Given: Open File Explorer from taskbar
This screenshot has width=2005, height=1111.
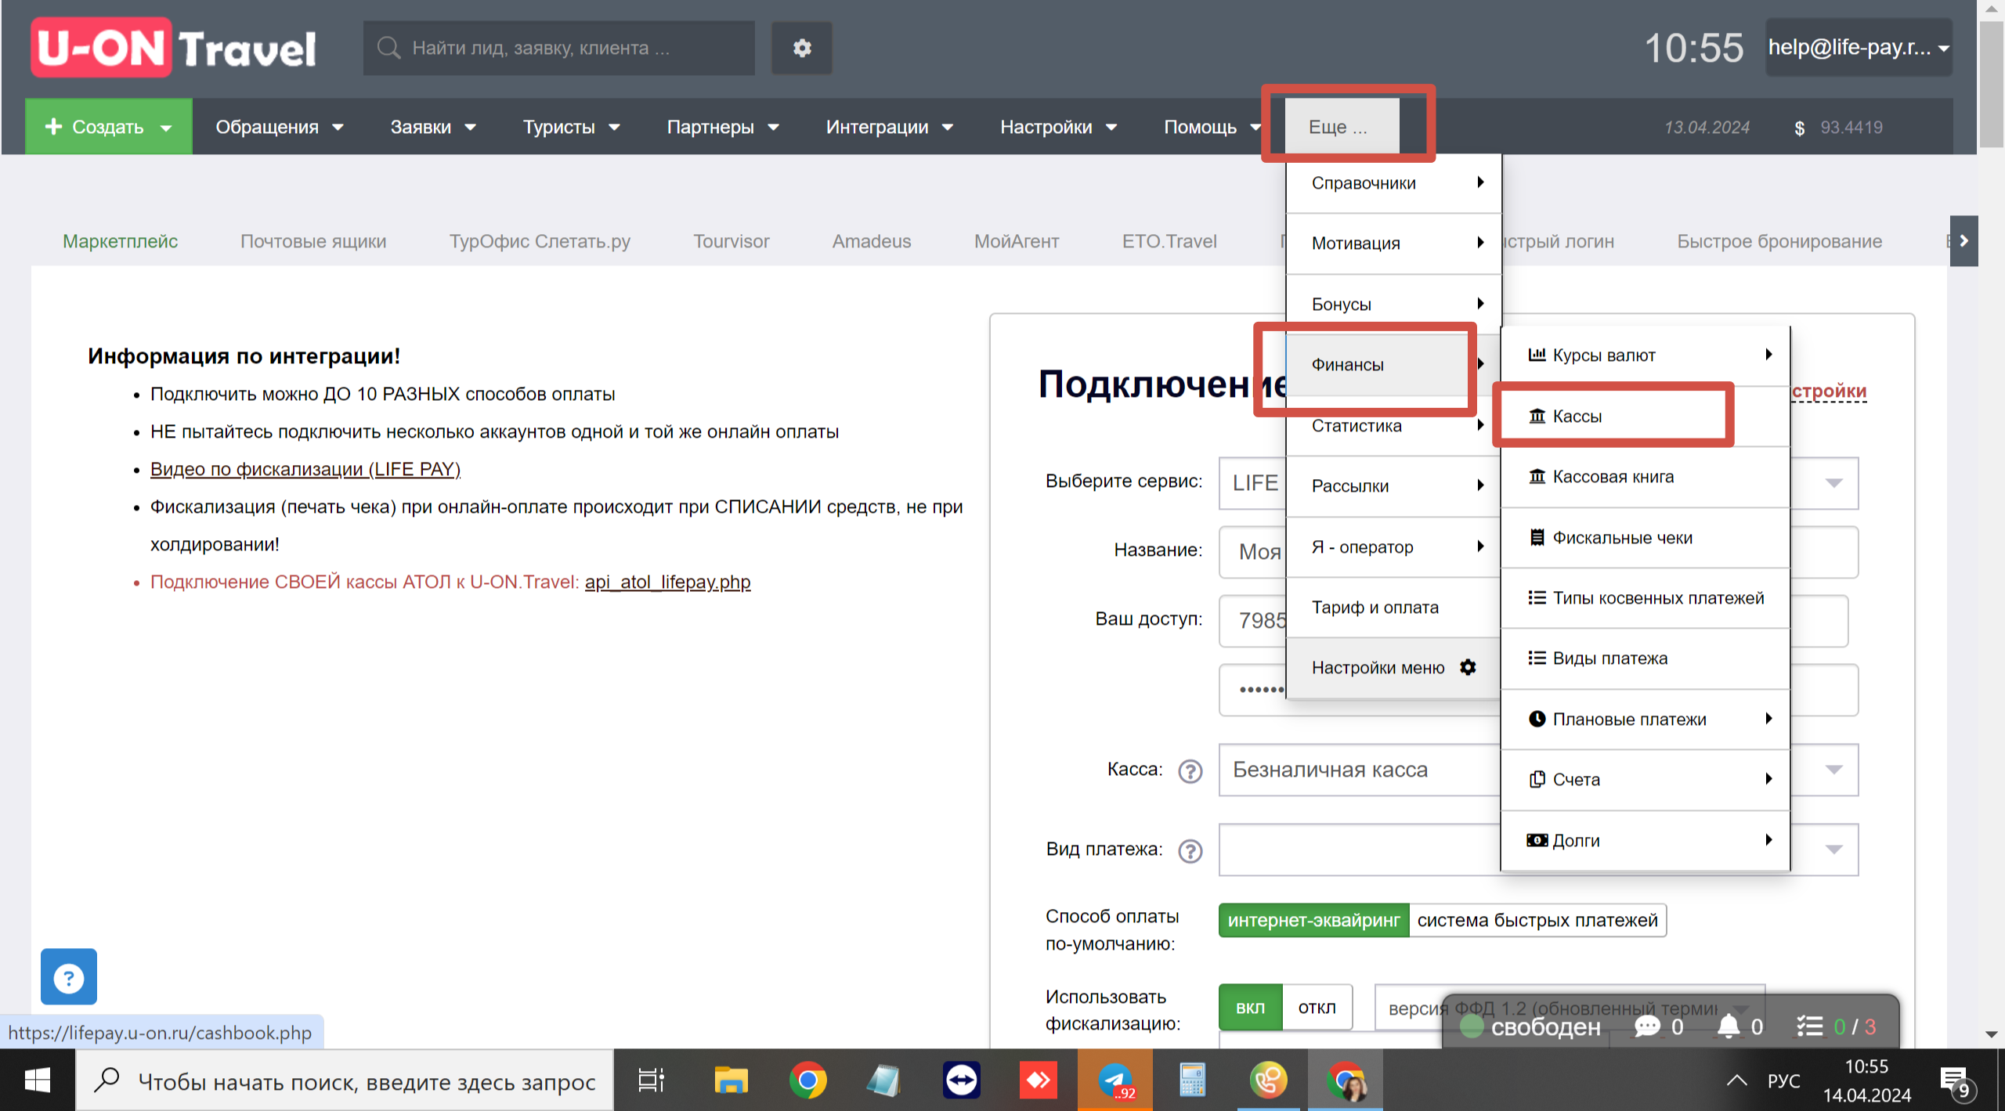Looking at the screenshot, I should click(x=731, y=1081).
